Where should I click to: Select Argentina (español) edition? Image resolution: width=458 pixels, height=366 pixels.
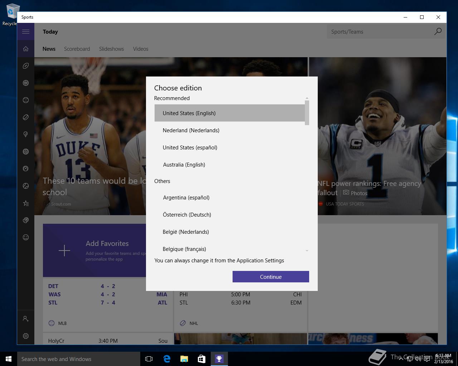(x=230, y=197)
